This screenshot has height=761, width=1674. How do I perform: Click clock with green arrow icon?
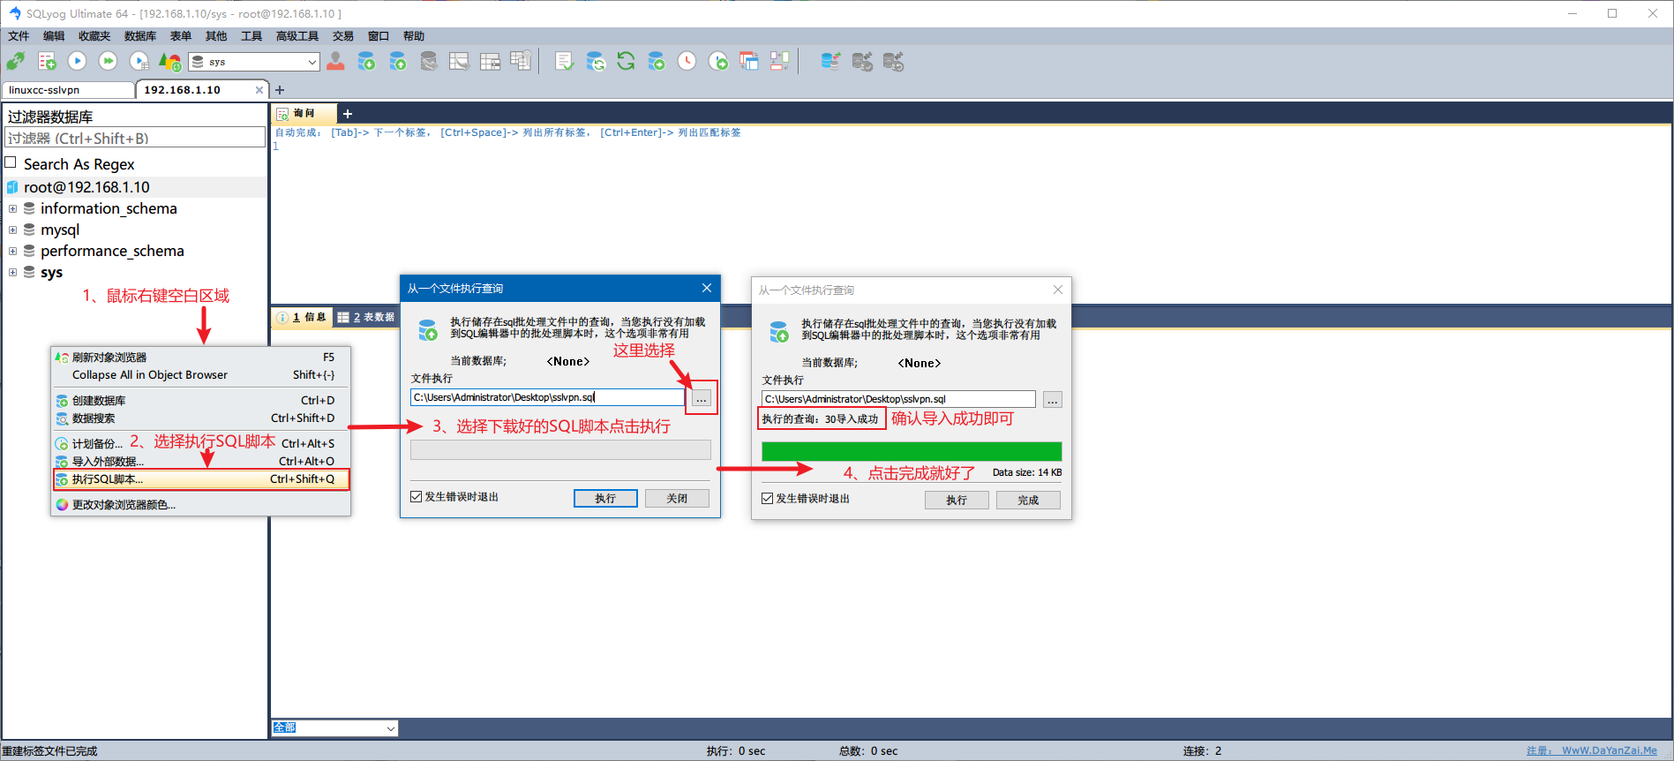point(718,61)
